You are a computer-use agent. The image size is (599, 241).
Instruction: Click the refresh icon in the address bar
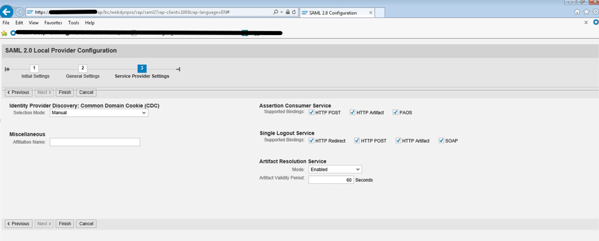coord(293,12)
